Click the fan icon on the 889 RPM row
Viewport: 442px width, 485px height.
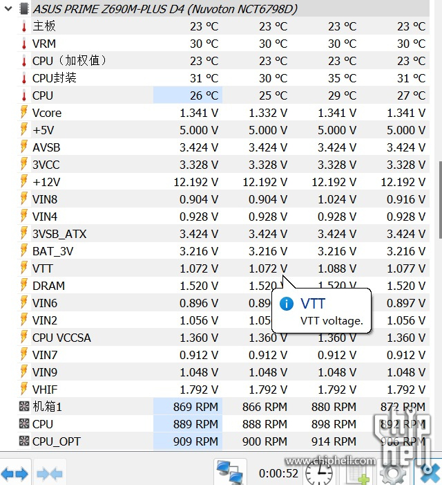click(x=24, y=423)
